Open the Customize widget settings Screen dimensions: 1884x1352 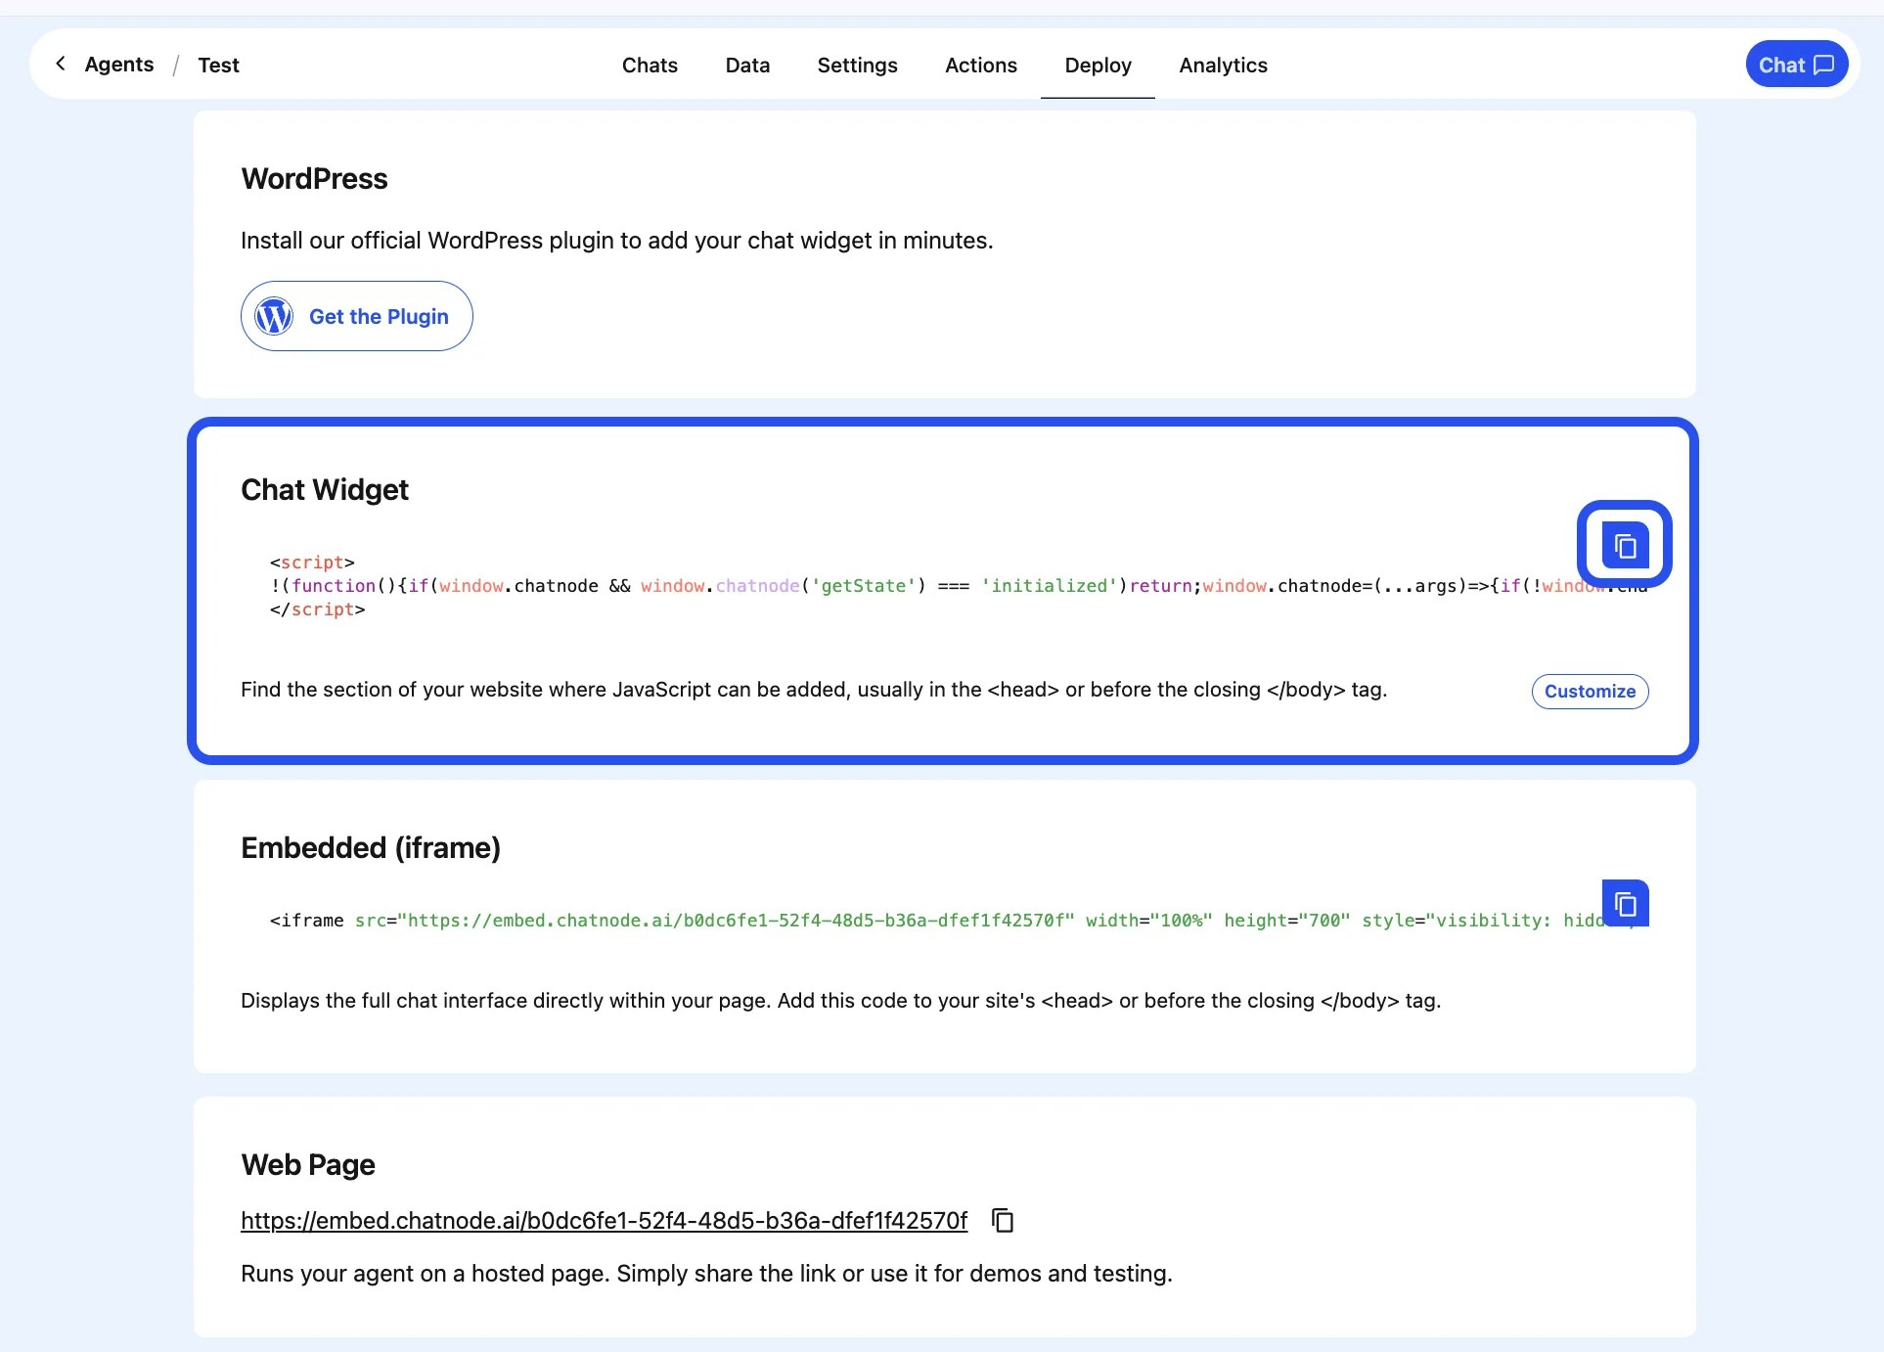coord(1590,691)
